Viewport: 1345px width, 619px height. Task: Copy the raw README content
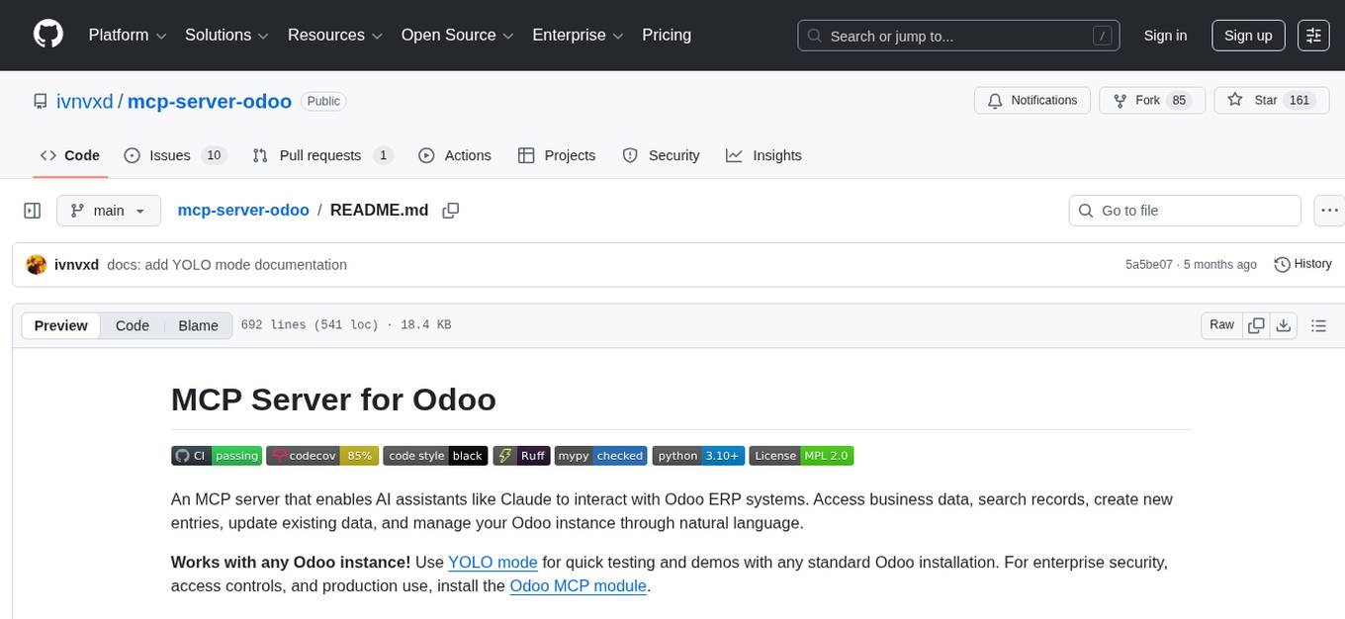click(x=1256, y=324)
